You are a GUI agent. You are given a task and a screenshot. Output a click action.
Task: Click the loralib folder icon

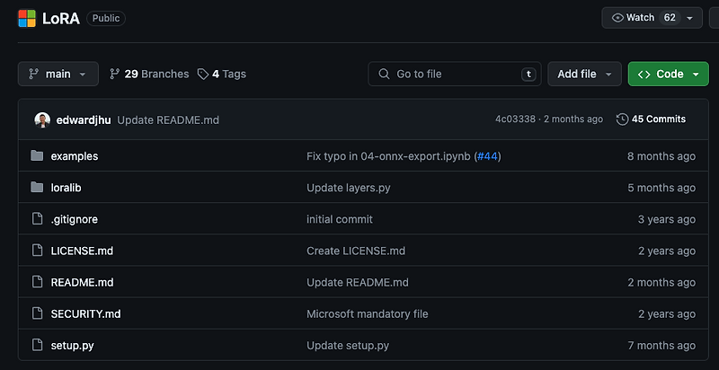click(x=37, y=188)
